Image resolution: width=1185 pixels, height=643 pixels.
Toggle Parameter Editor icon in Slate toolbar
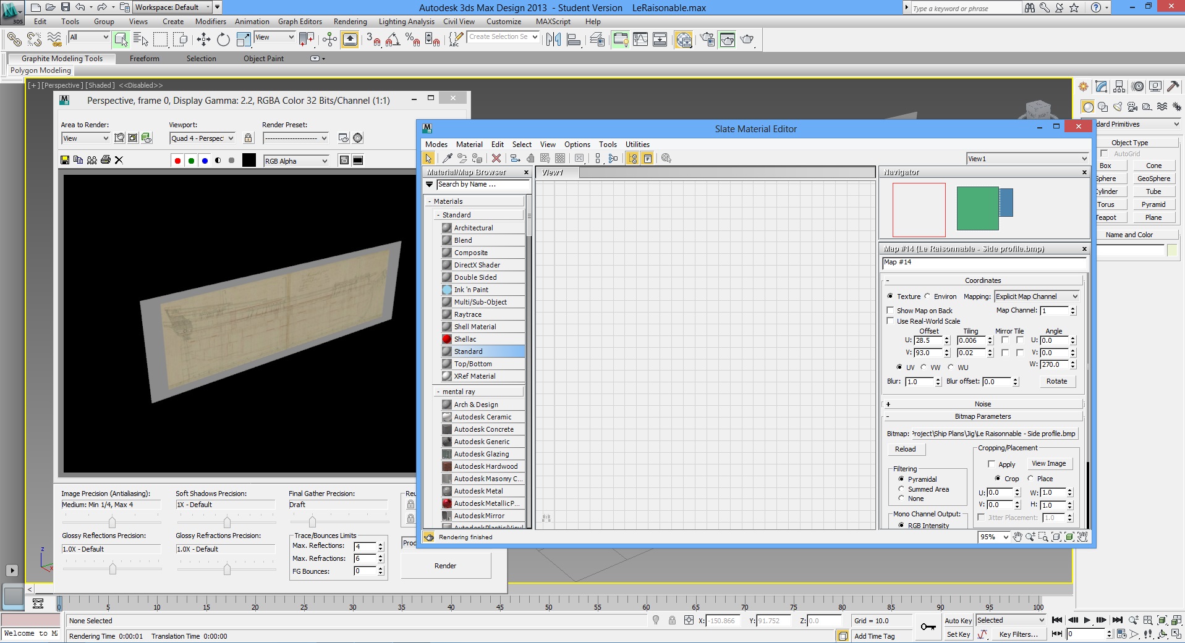coord(647,158)
